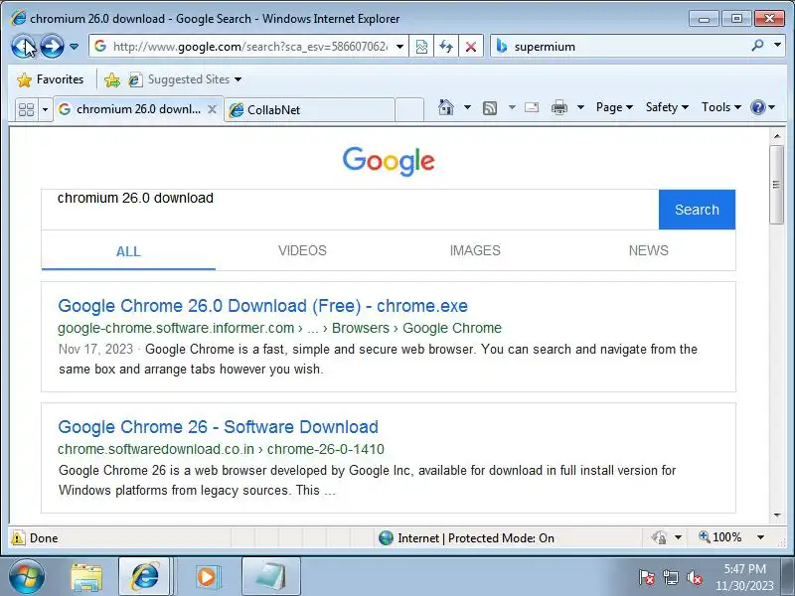
Task: Expand the tab list dropdown arrow
Action: point(45,109)
